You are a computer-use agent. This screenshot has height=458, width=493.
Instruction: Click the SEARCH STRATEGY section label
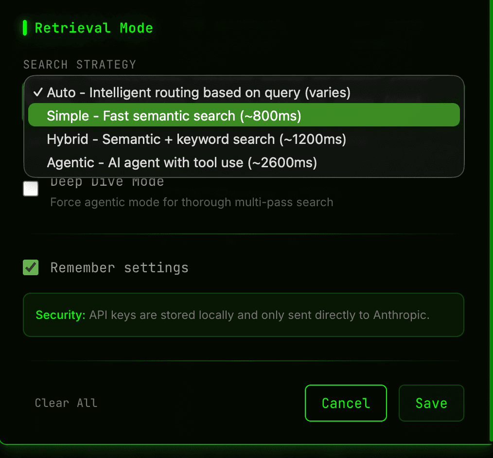tap(80, 64)
